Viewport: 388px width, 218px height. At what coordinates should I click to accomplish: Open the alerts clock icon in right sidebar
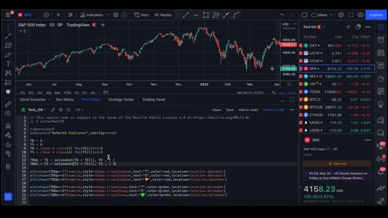[381, 40]
